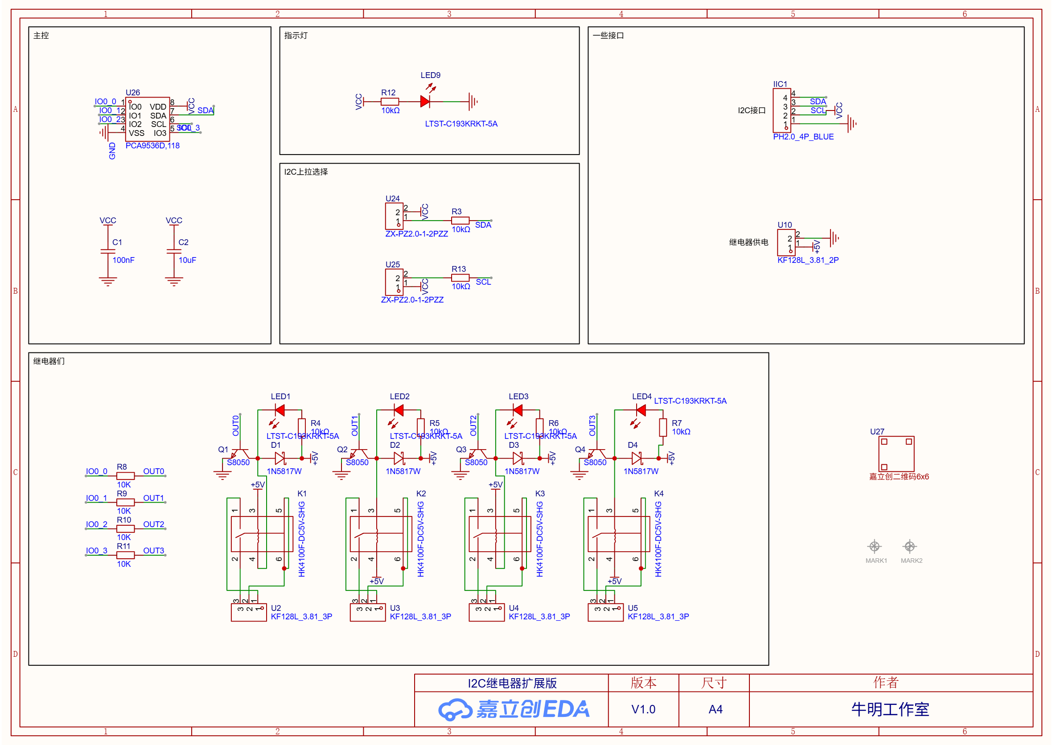Click the 'OUT0' net label beside R8
Screen dimensions: 1053x745
153,471
